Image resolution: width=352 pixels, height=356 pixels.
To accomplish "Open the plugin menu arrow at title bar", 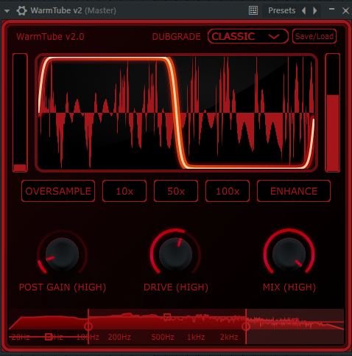I will [7, 11].
